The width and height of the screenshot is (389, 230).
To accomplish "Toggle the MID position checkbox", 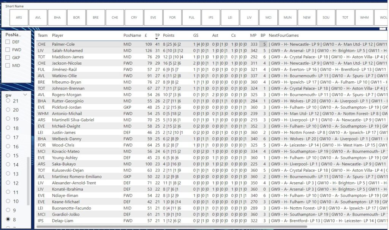I will [x=8, y=66].
